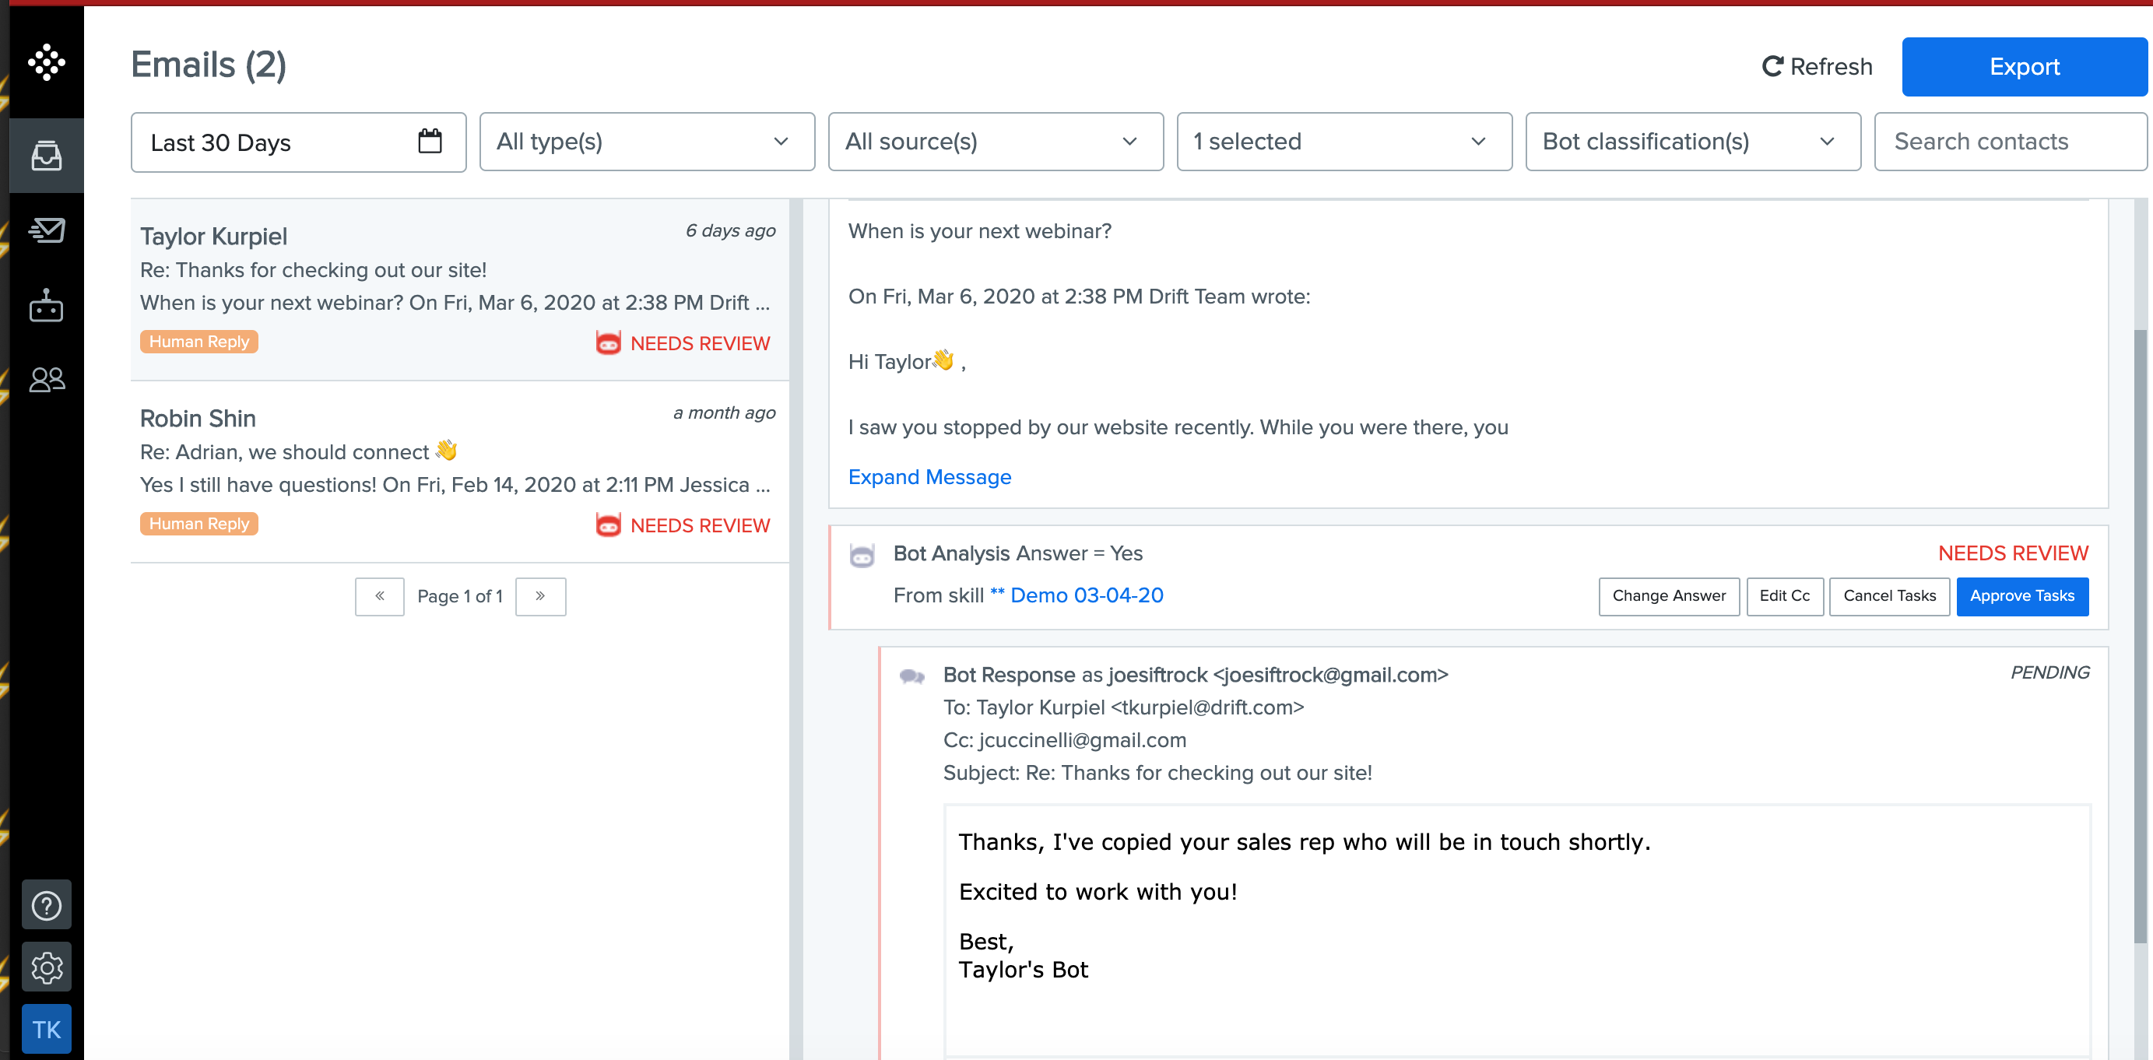The height and width of the screenshot is (1060, 2153).
Task: Go to the previous page of emails
Action: click(379, 597)
